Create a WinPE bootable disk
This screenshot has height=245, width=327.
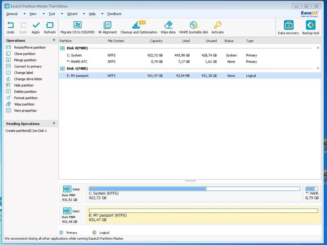(x=193, y=25)
